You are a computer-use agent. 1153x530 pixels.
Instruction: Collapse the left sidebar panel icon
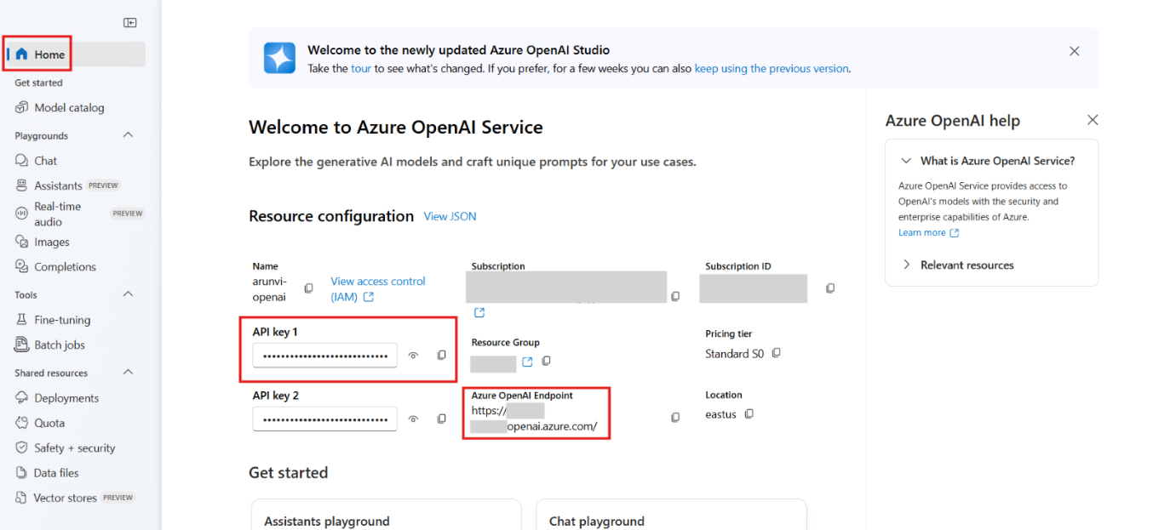(x=130, y=23)
